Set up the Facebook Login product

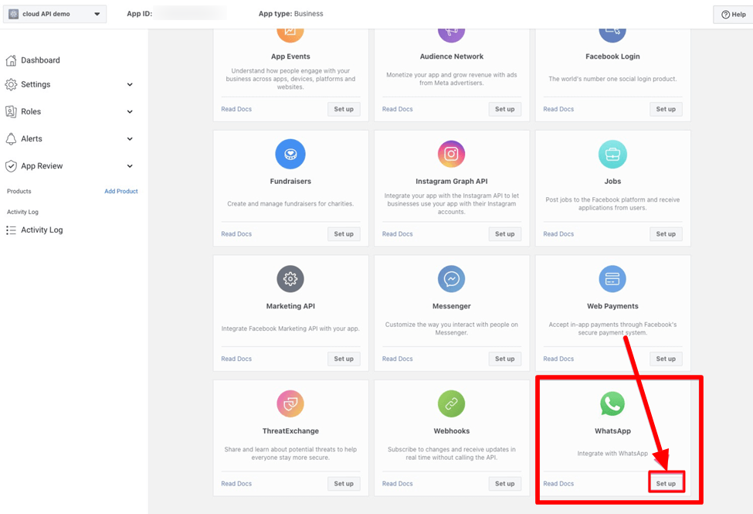tap(666, 109)
